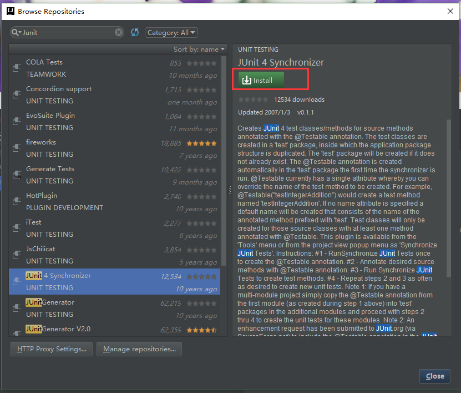Select the iTest plugin
461x393 pixels.
pos(115,228)
